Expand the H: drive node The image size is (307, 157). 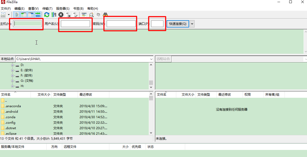(x=12, y=86)
